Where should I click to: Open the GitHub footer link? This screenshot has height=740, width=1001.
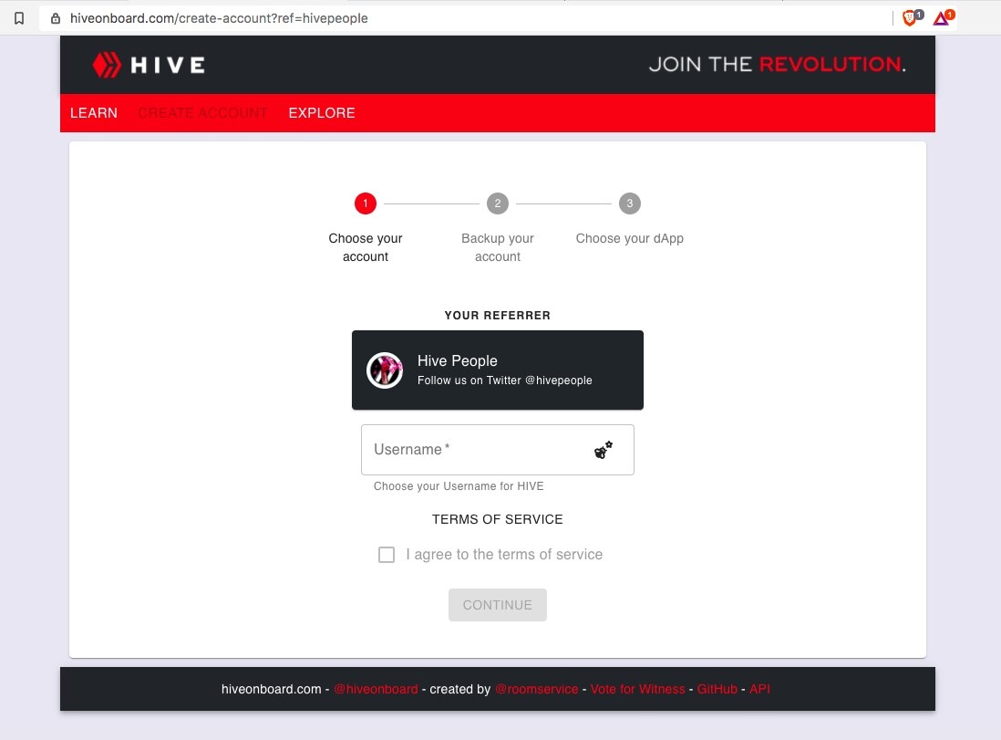coord(717,689)
